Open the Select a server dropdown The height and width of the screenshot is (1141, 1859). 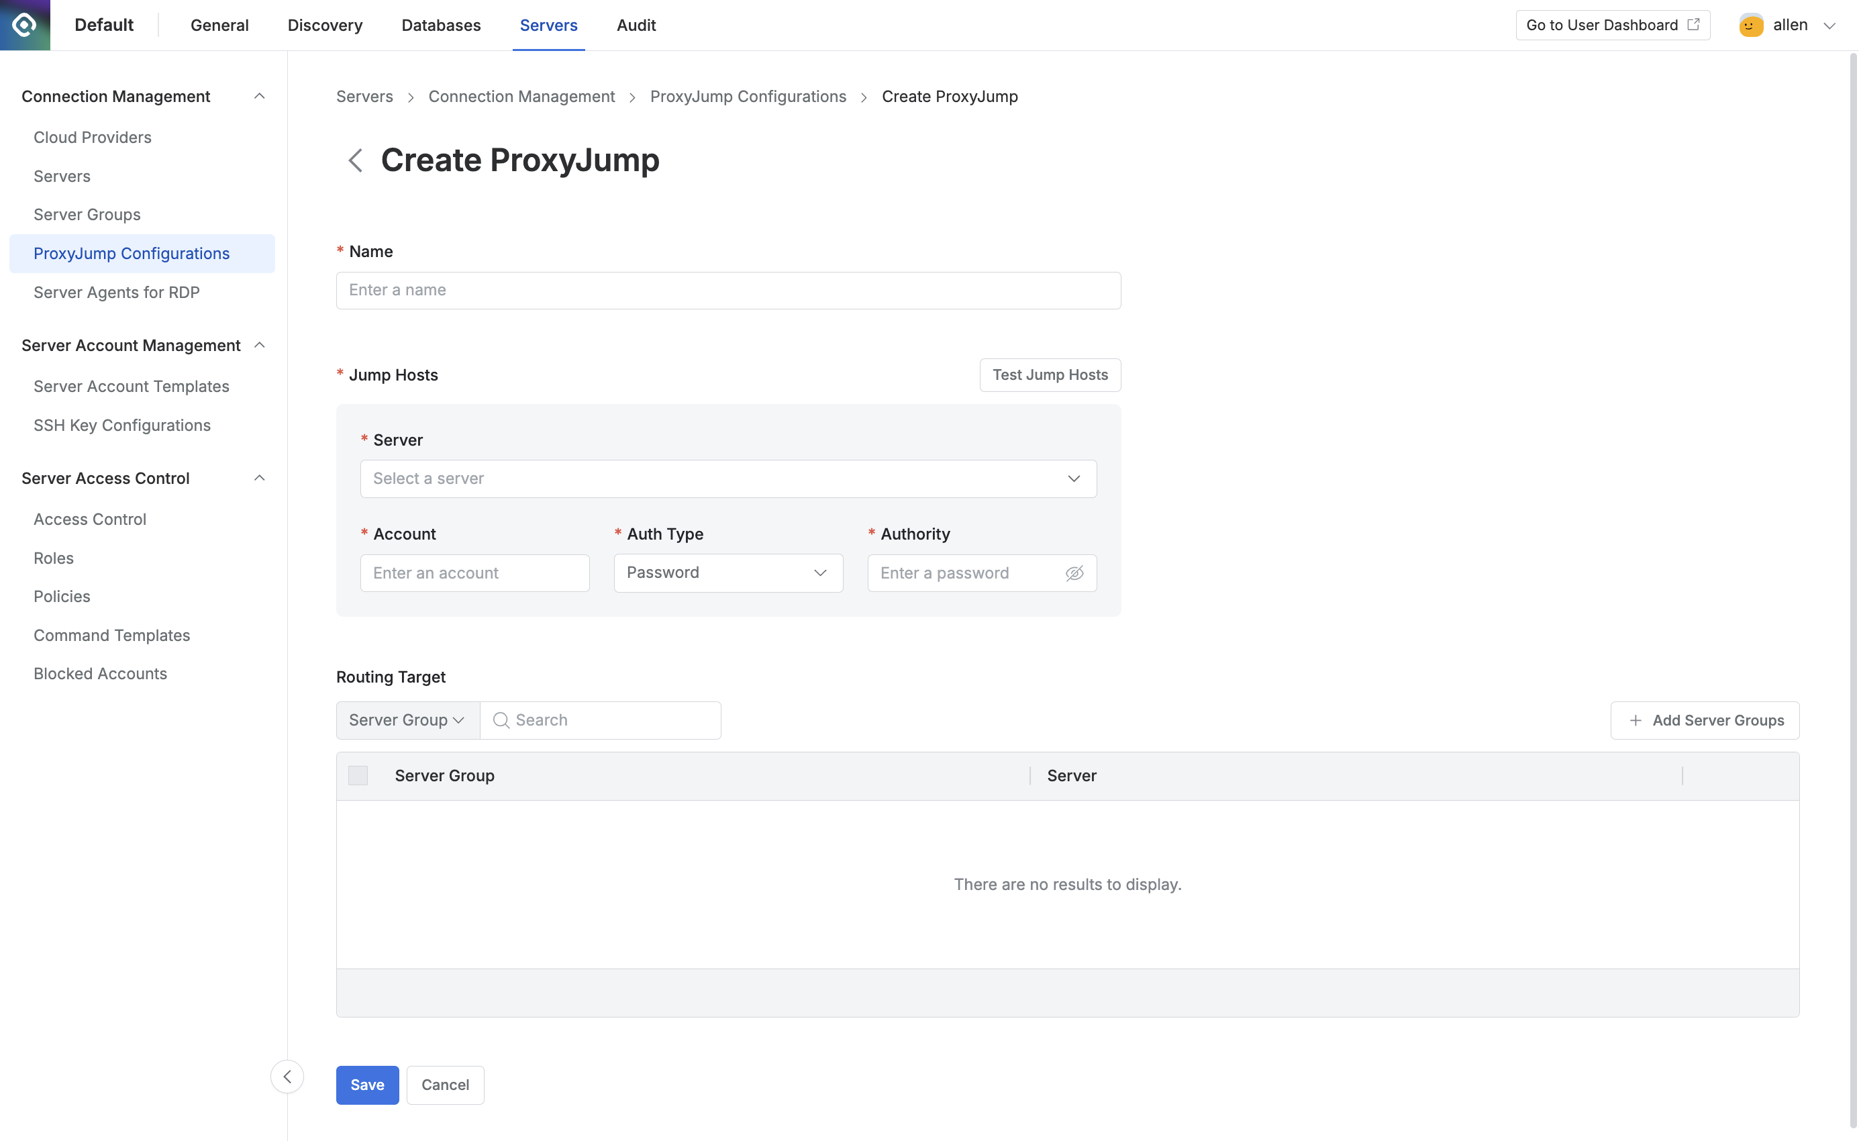click(728, 479)
